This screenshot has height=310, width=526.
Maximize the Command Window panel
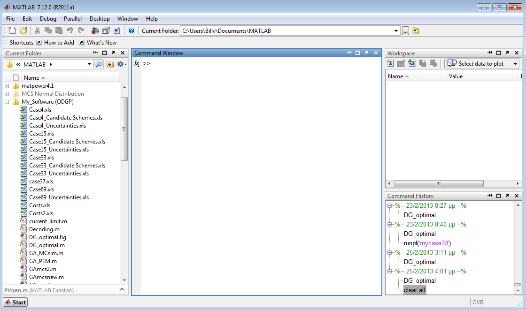[x=357, y=53]
